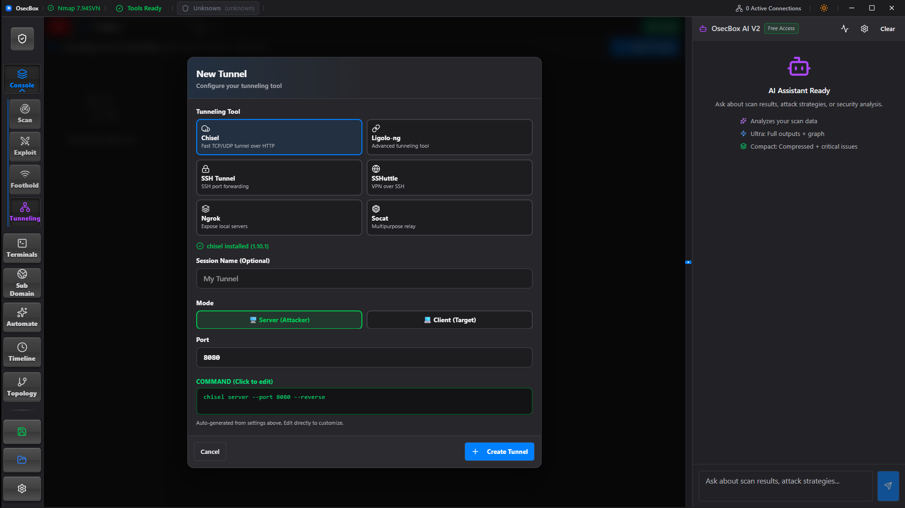Open the Terminals panel

pyautogui.click(x=22, y=248)
